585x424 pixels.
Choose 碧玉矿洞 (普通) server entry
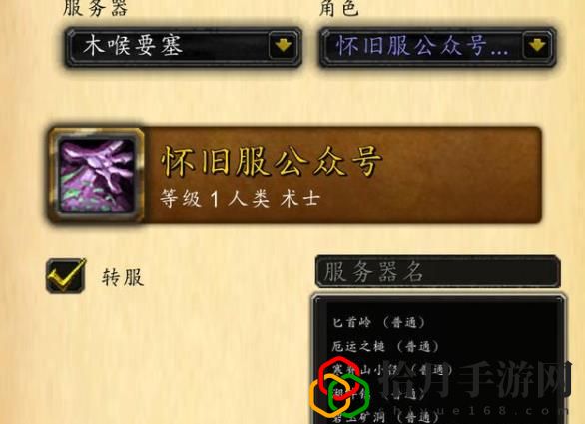click(x=385, y=417)
